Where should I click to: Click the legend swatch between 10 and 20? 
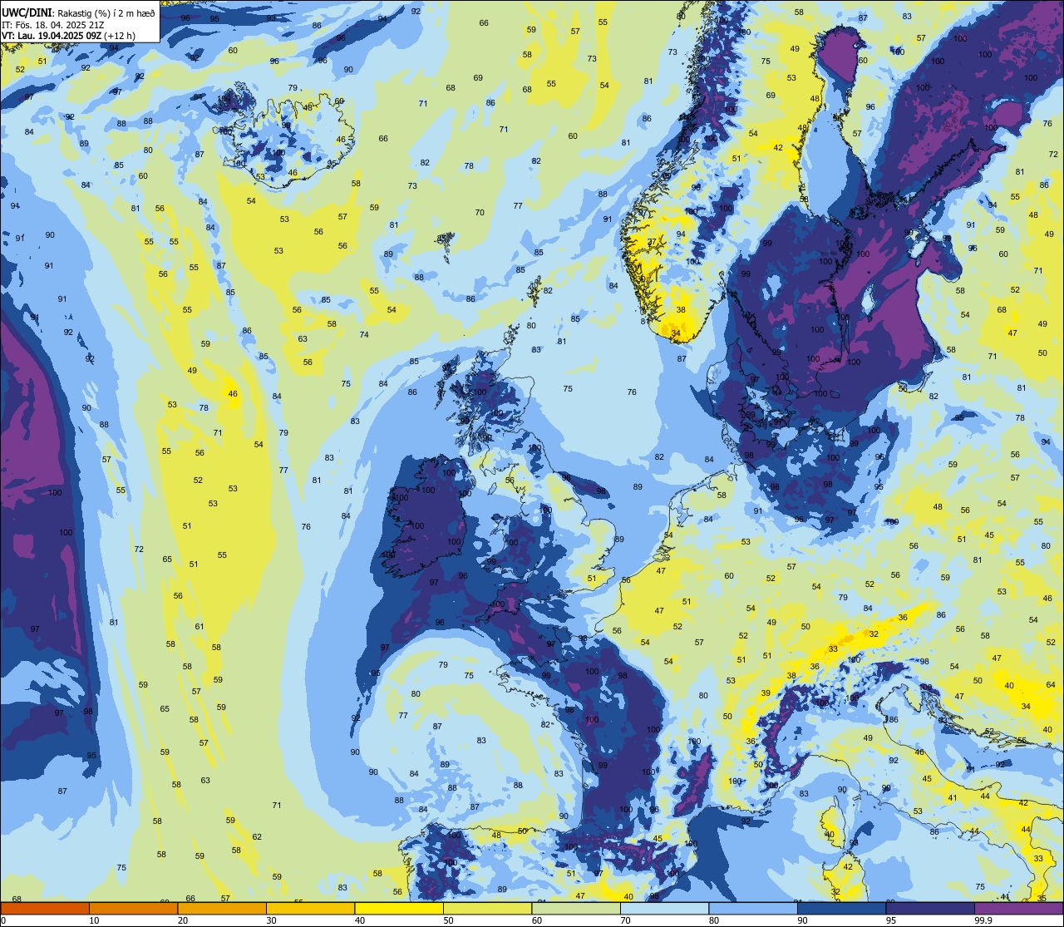click(133, 908)
